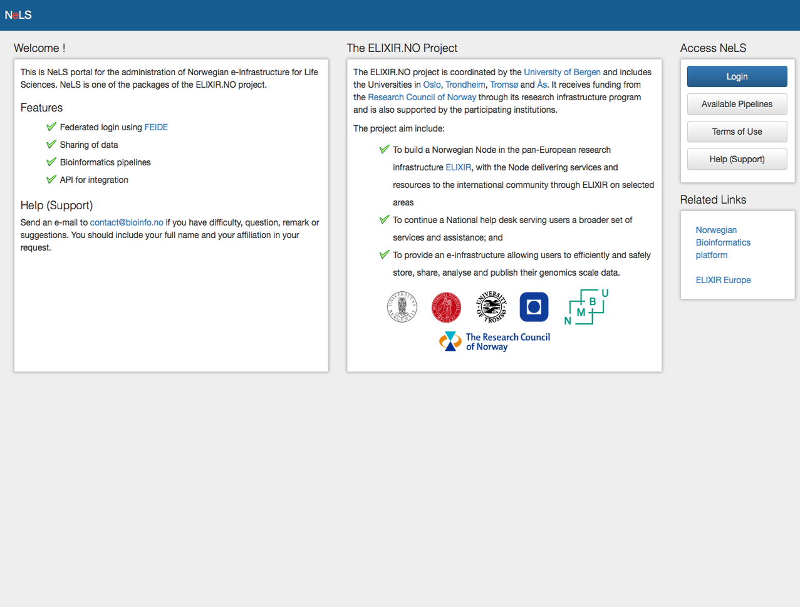Open the ELIXIR Europe link
This screenshot has height=607, width=800.
[x=723, y=280]
